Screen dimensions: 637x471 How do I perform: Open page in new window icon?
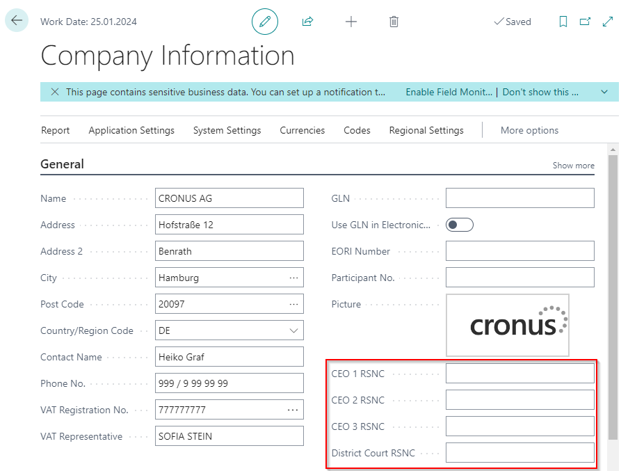585,22
